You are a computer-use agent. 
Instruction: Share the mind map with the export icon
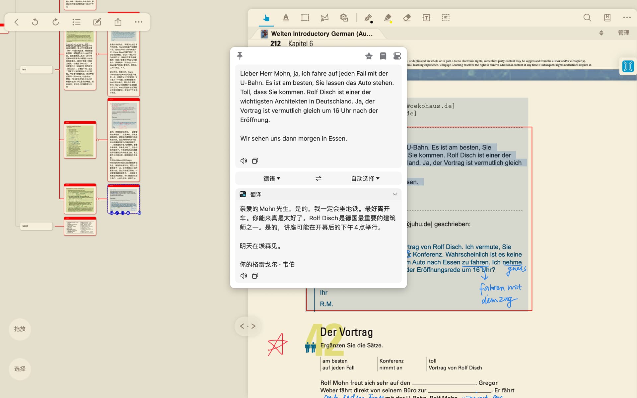[x=118, y=22]
